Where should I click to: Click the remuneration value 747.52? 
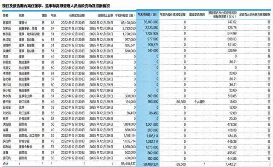click(x=232, y=22)
